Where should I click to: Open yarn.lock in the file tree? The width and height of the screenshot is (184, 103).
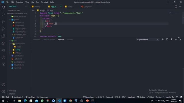(x=18, y=68)
